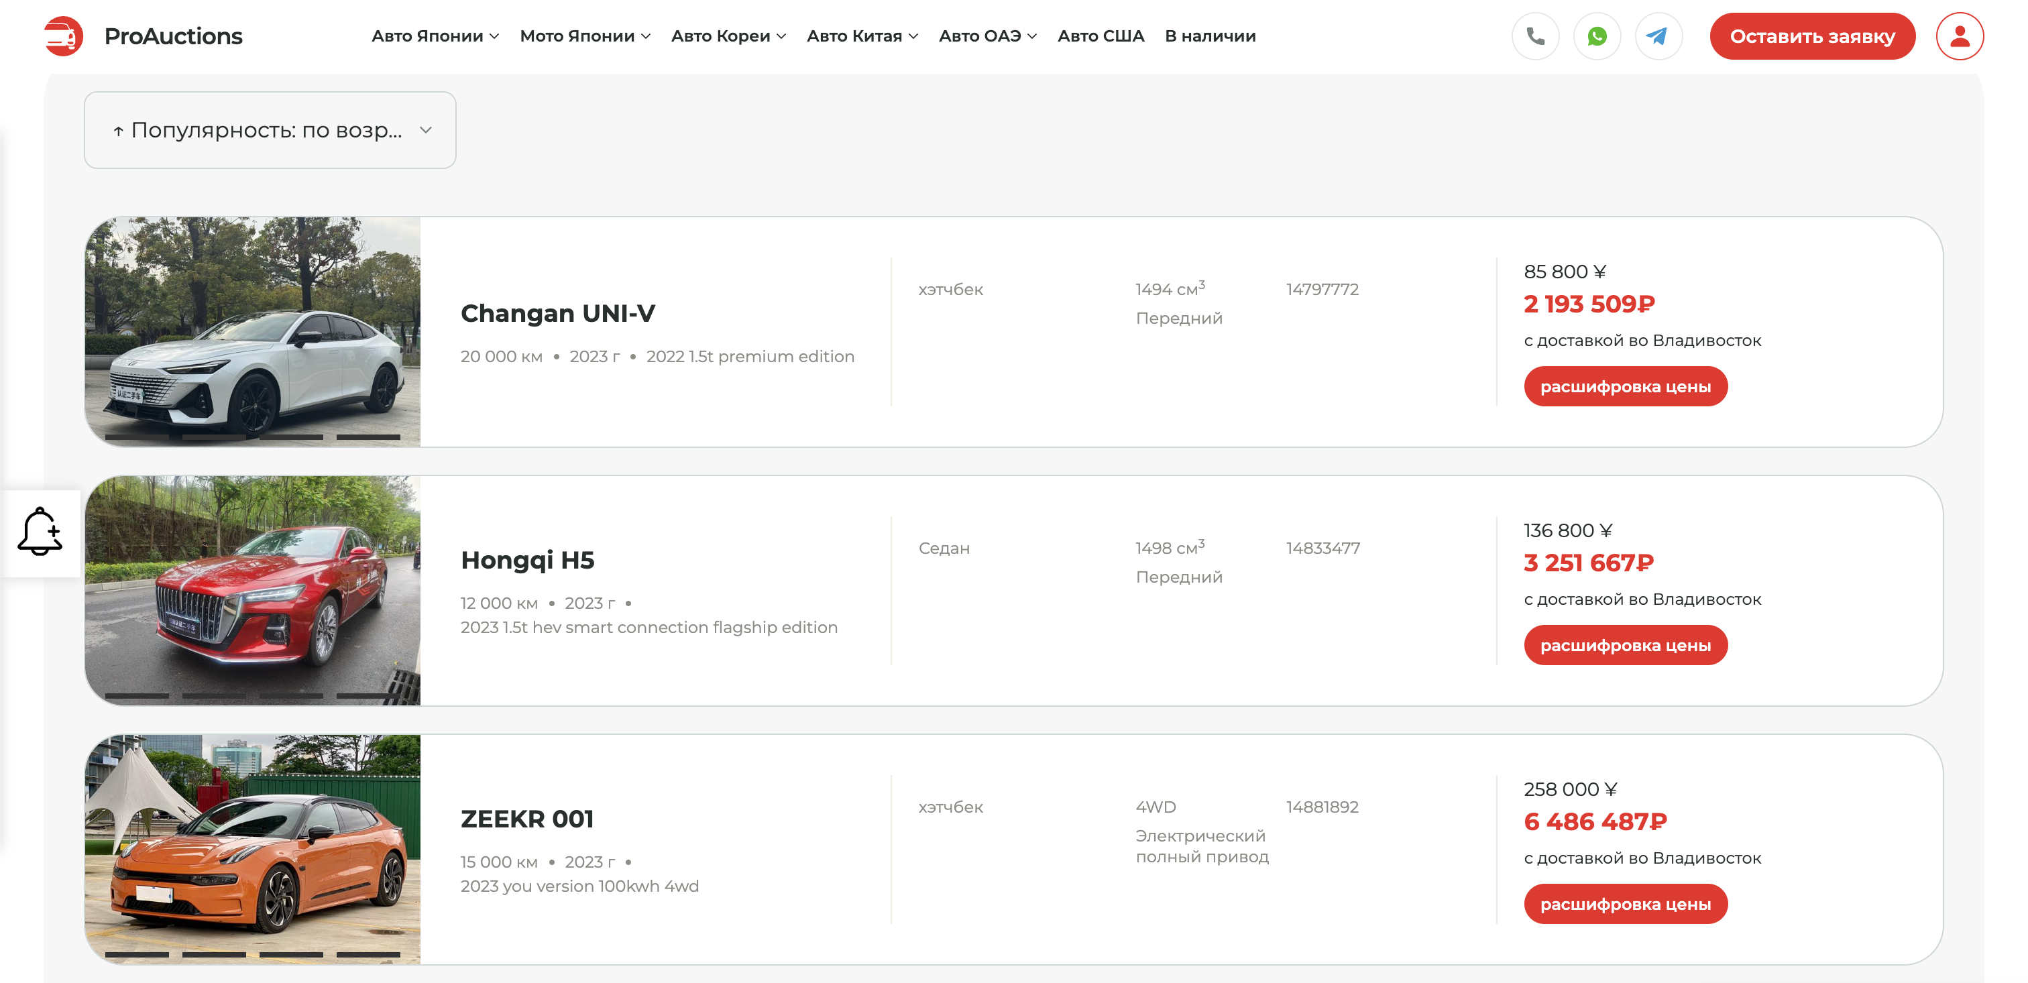Open the В наличии menu item
2028x983 pixels.
pyautogui.click(x=1210, y=36)
